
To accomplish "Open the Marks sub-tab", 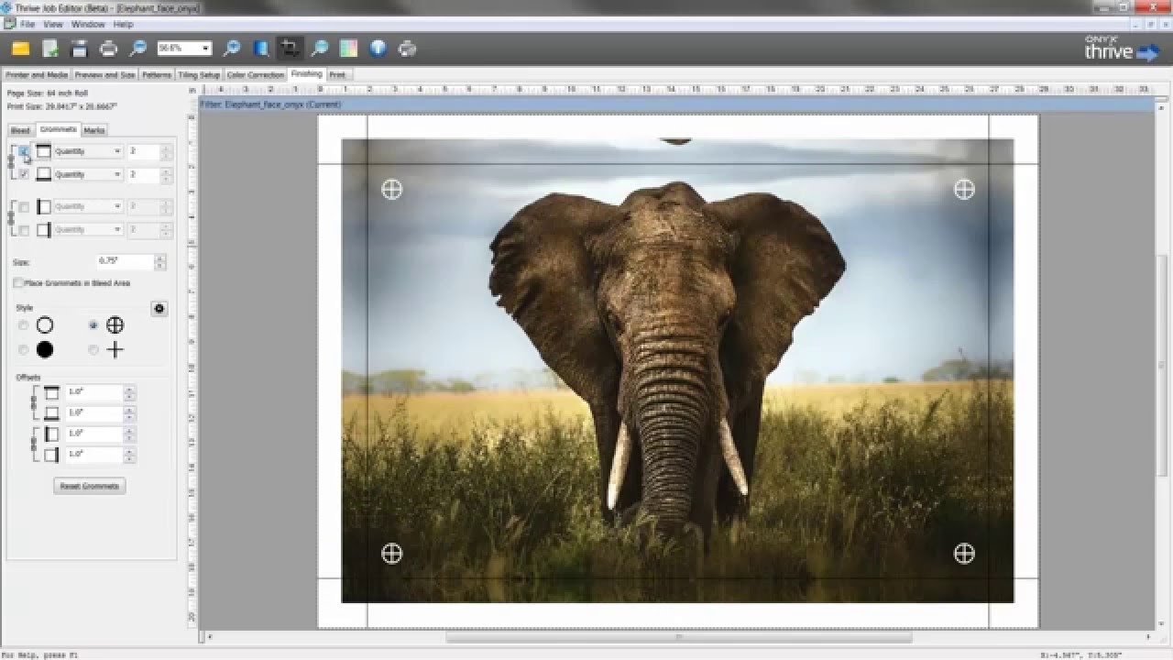I will click(x=94, y=130).
